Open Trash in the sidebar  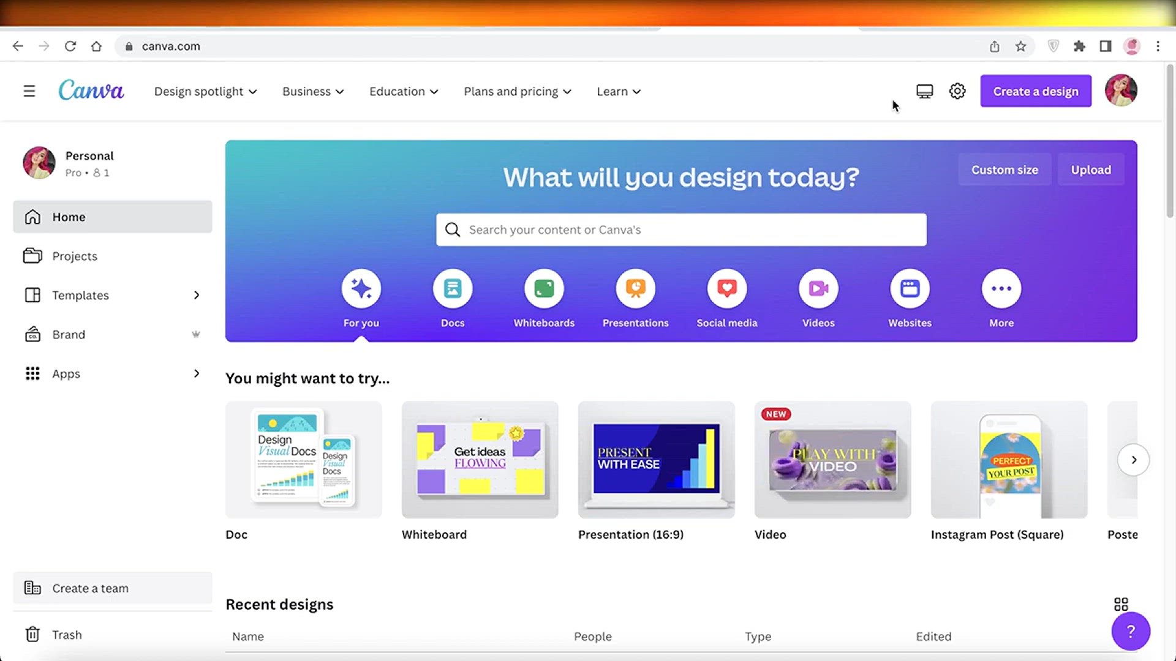click(x=113, y=635)
